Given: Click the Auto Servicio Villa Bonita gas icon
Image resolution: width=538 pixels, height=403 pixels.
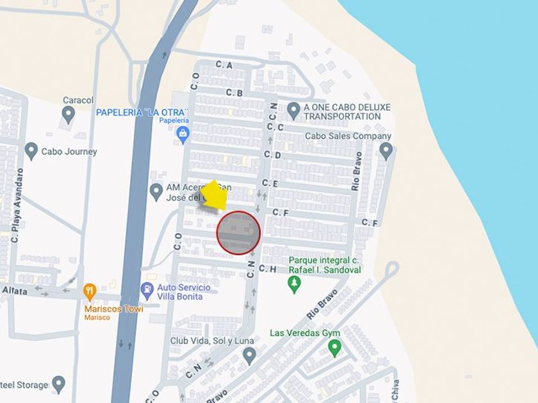Looking at the screenshot, I should (147, 291).
